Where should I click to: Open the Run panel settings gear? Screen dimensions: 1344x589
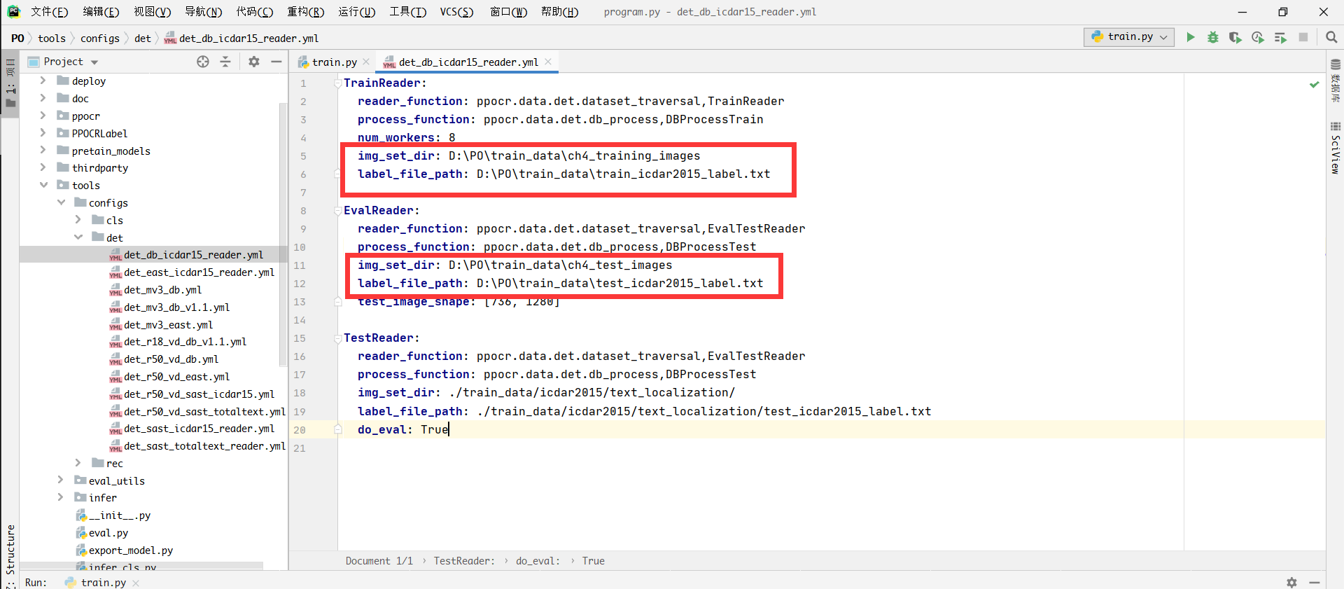[x=1291, y=582]
